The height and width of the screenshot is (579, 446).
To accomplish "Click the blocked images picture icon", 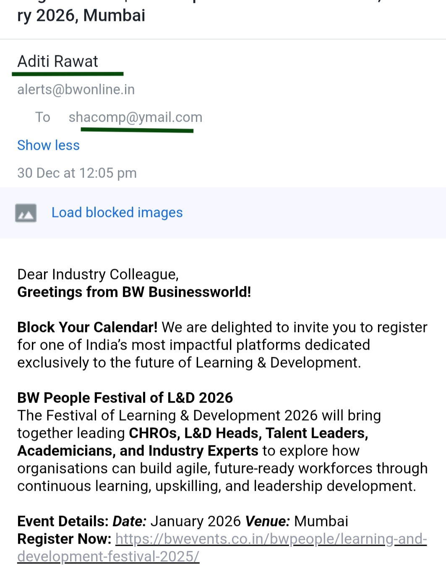I will [26, 213].
